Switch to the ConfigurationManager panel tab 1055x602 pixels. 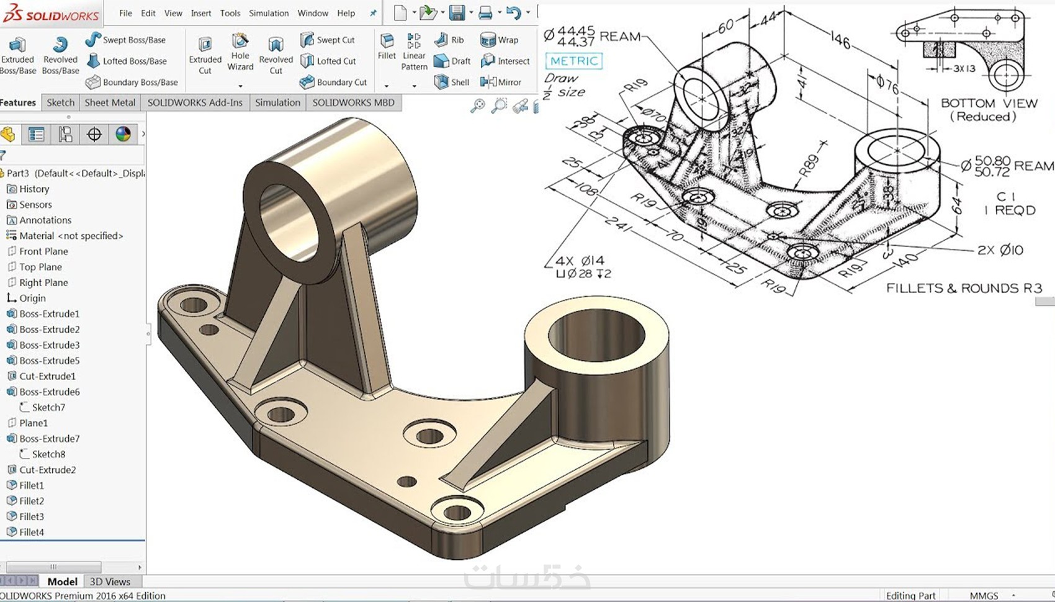(x=65, y=134)
